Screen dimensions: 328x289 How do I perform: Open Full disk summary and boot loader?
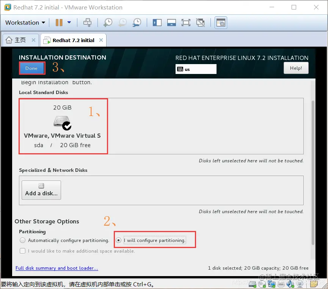[x=56, y=268]
